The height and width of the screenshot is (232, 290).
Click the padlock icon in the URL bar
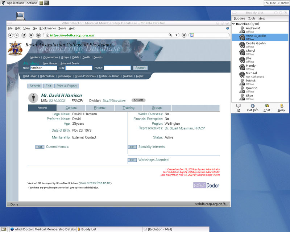pyautogui.click(x=170, y=35)
